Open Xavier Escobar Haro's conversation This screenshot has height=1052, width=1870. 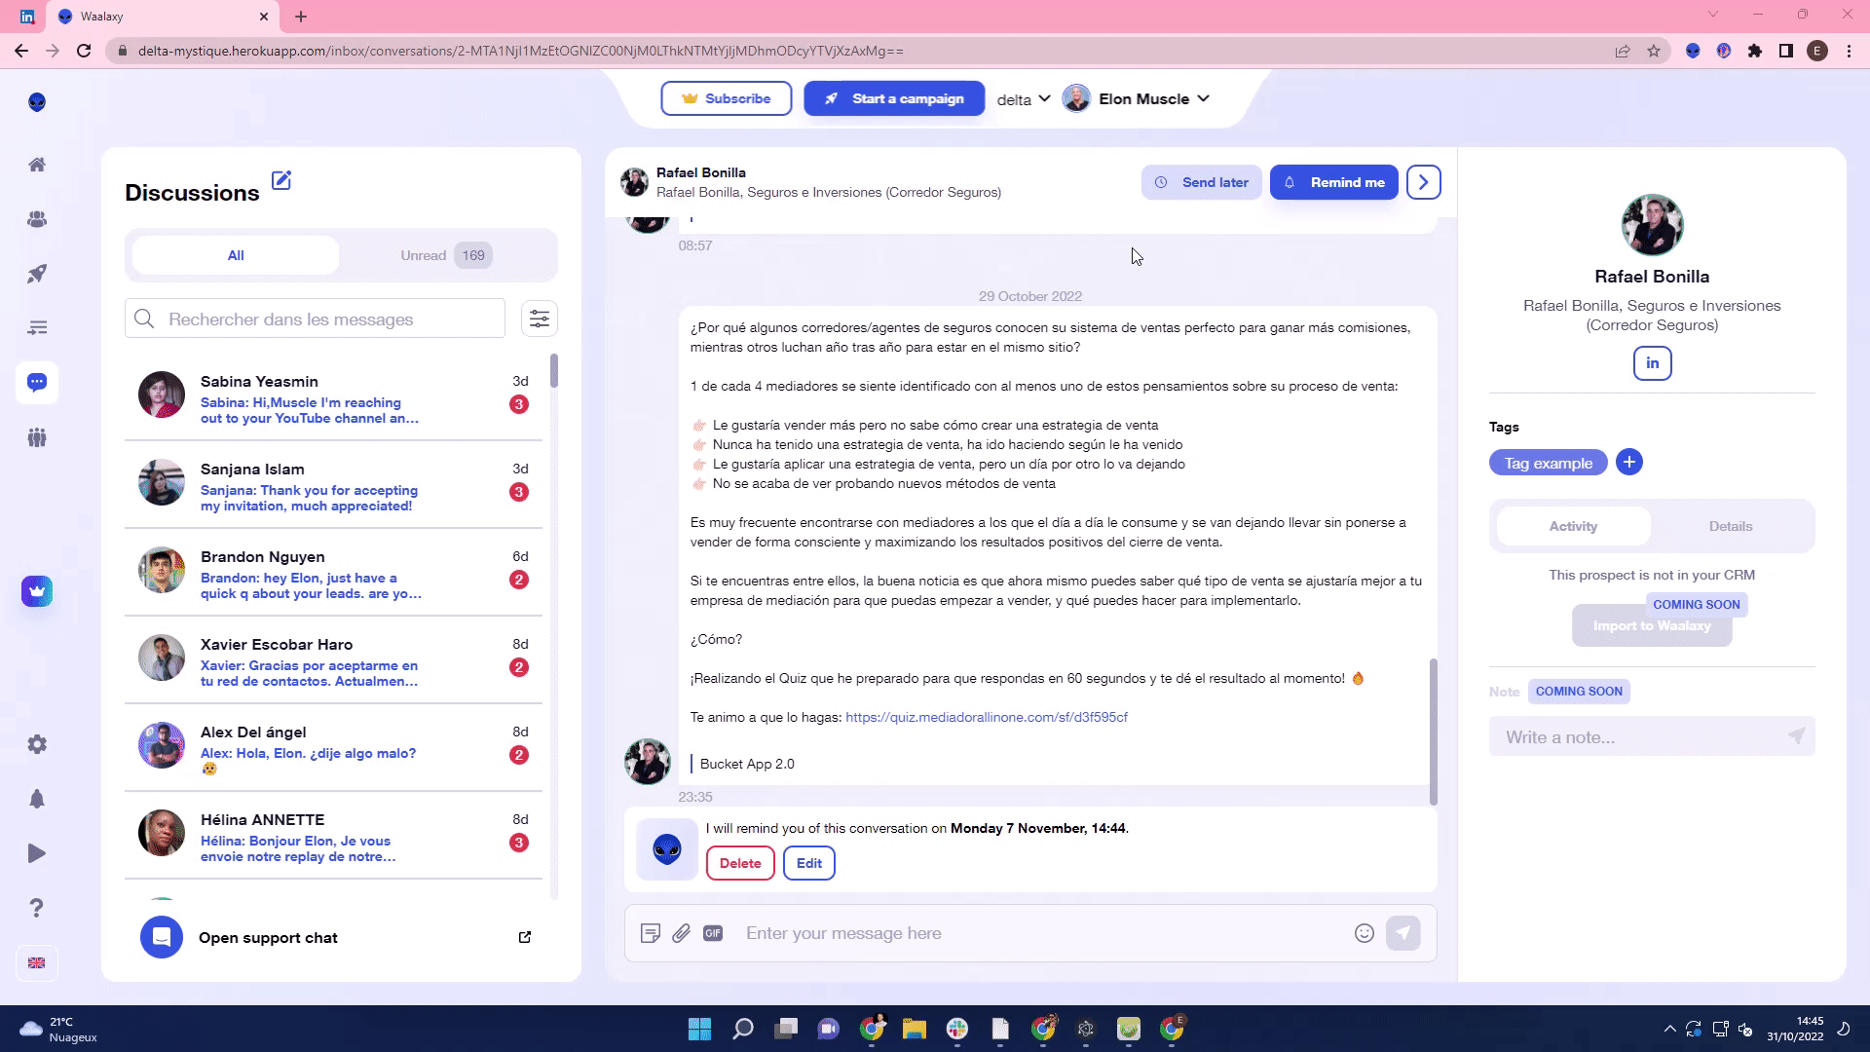pos(334,662)
